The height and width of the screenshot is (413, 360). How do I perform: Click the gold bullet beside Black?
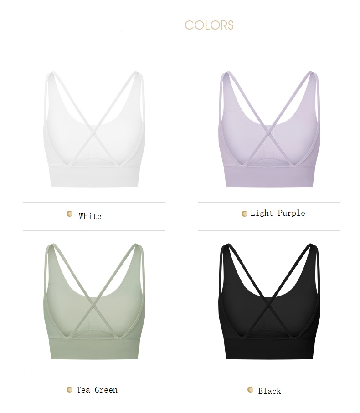pos(251,390)
